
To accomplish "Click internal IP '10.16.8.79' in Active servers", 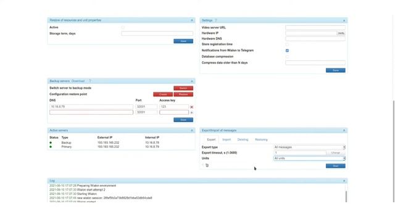I will (x=152, y=147).
